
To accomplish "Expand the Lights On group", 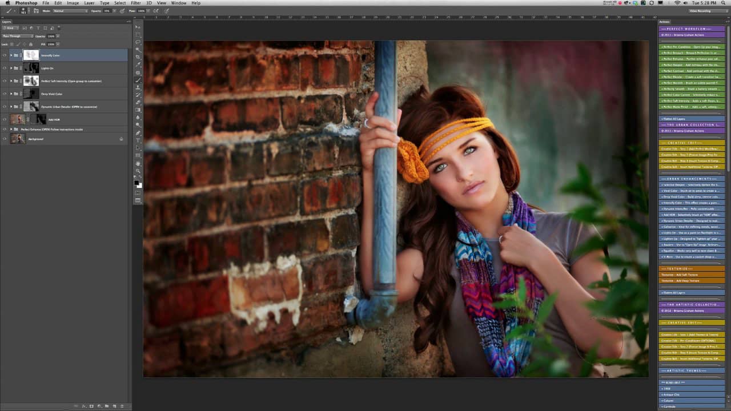I will [11, 68].
